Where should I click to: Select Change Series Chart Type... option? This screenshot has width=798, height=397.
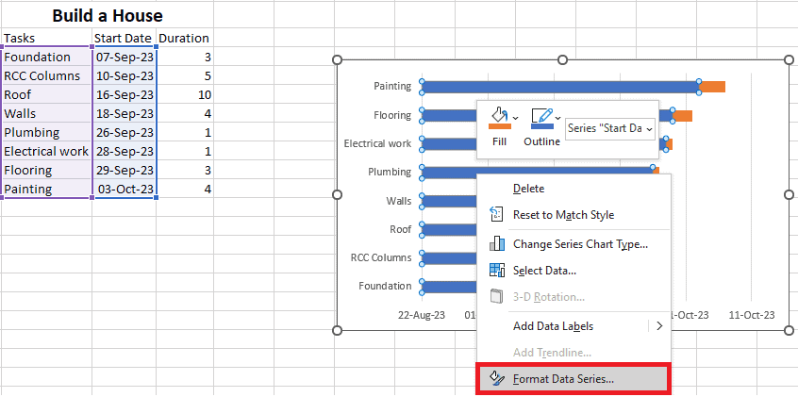pos(579,244)
